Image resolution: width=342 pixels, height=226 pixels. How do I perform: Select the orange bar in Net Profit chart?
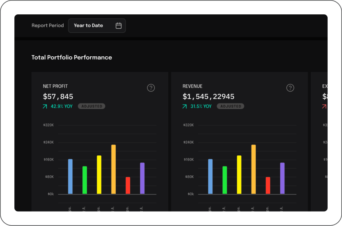[114, 169]
